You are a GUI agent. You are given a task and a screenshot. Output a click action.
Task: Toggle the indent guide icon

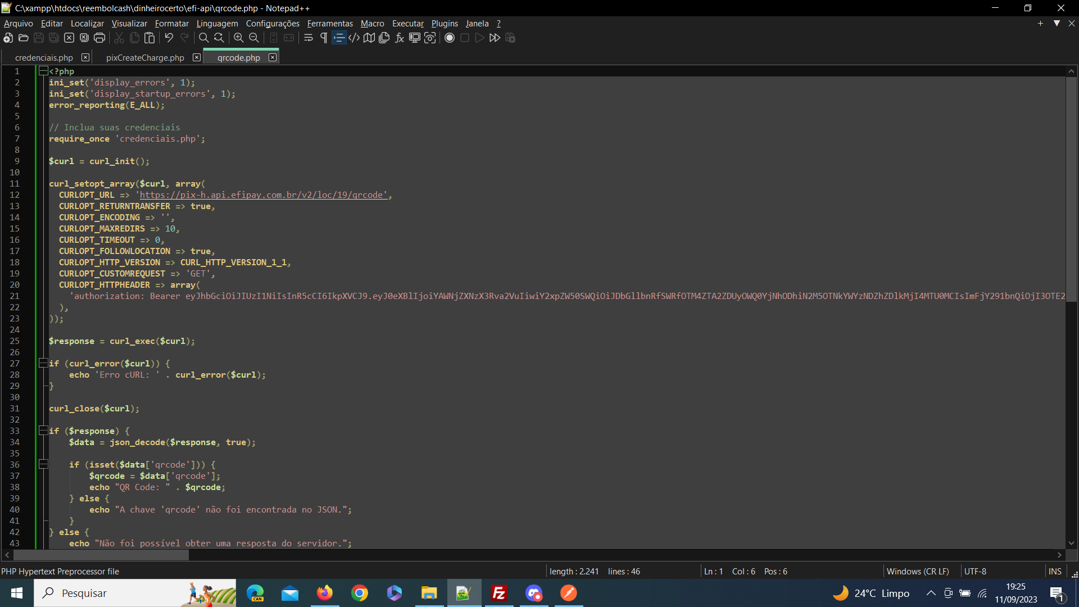coord(339,38)
